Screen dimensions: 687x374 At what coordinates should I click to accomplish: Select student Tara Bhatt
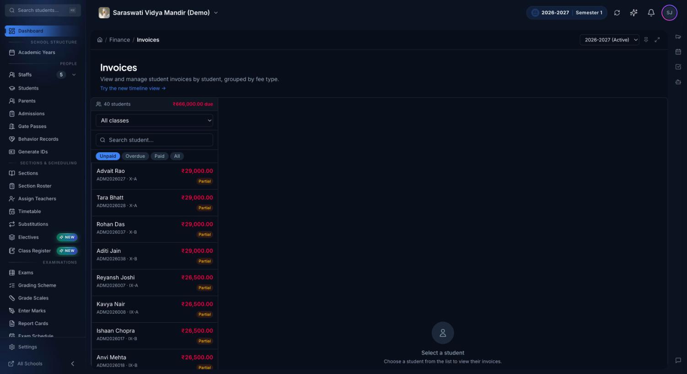[155, 203]
